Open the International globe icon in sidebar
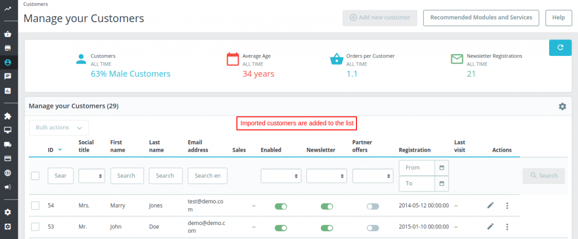 tap(8, 173)
